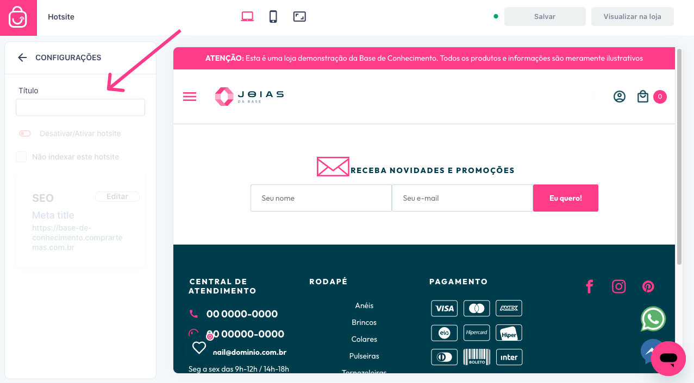
Task: Click the Joias da Base logo
Action: 249,97
